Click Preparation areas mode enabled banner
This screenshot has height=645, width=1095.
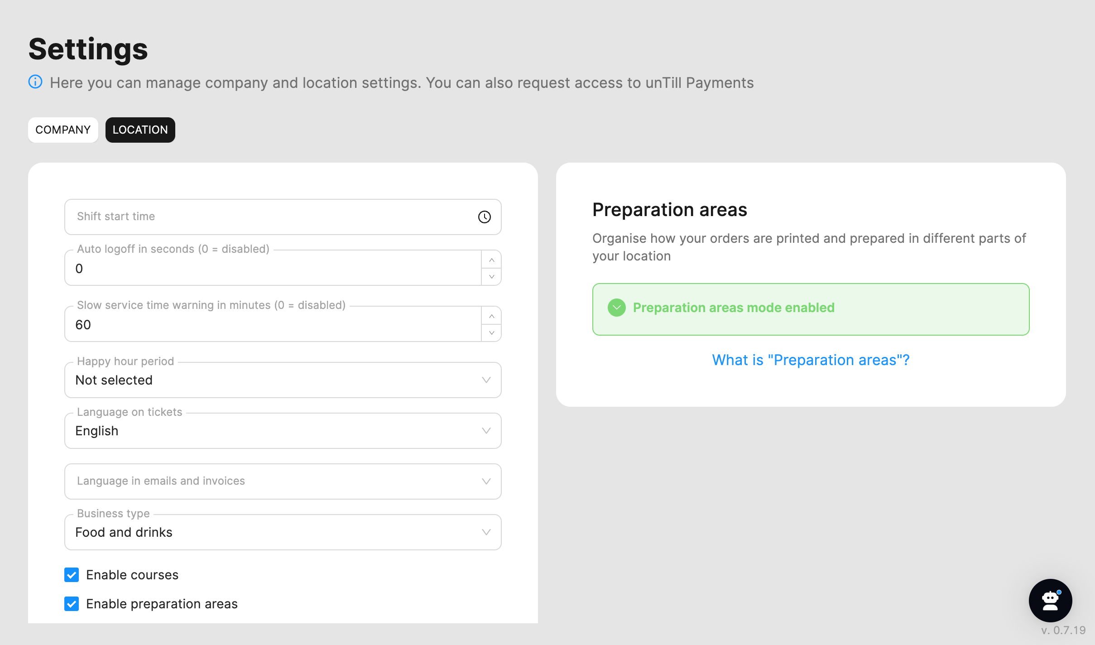click(x=810, y=309)
